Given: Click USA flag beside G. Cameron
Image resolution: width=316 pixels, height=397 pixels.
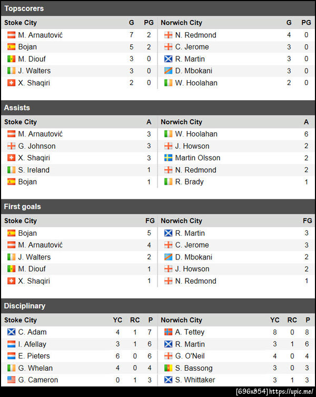Looking at the screenshot, I should (x=11, y=380).
